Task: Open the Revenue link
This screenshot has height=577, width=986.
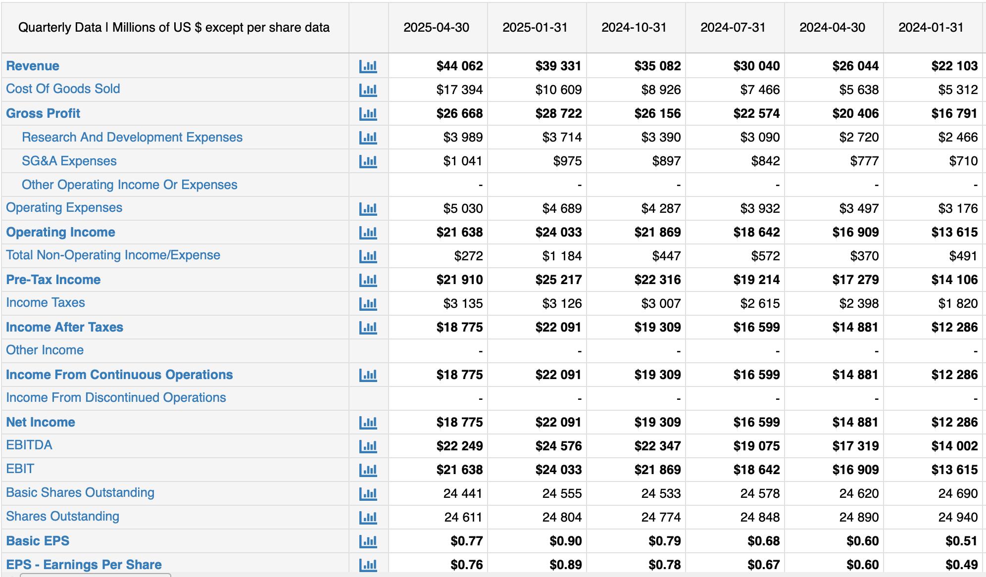Action: tap(33, 66)
